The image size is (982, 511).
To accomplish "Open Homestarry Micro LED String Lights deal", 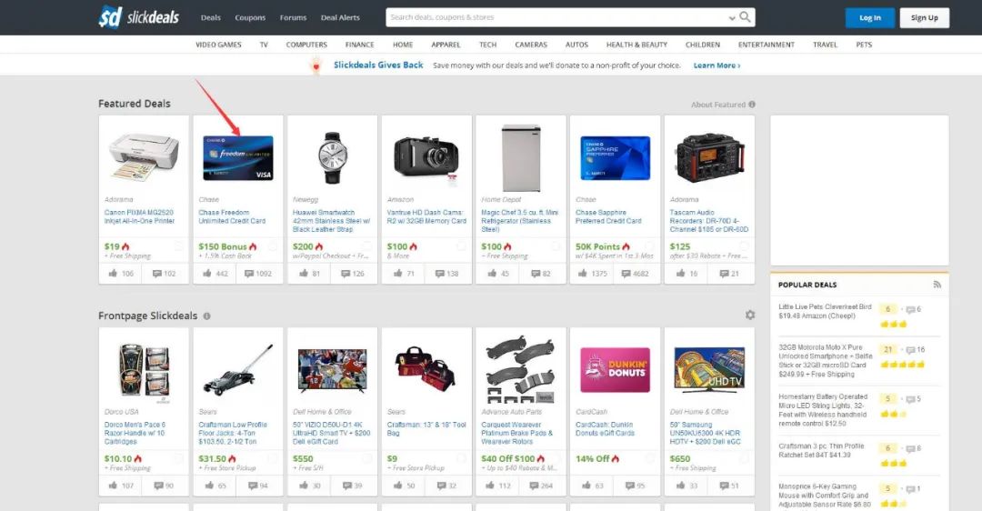I will 823,410.
